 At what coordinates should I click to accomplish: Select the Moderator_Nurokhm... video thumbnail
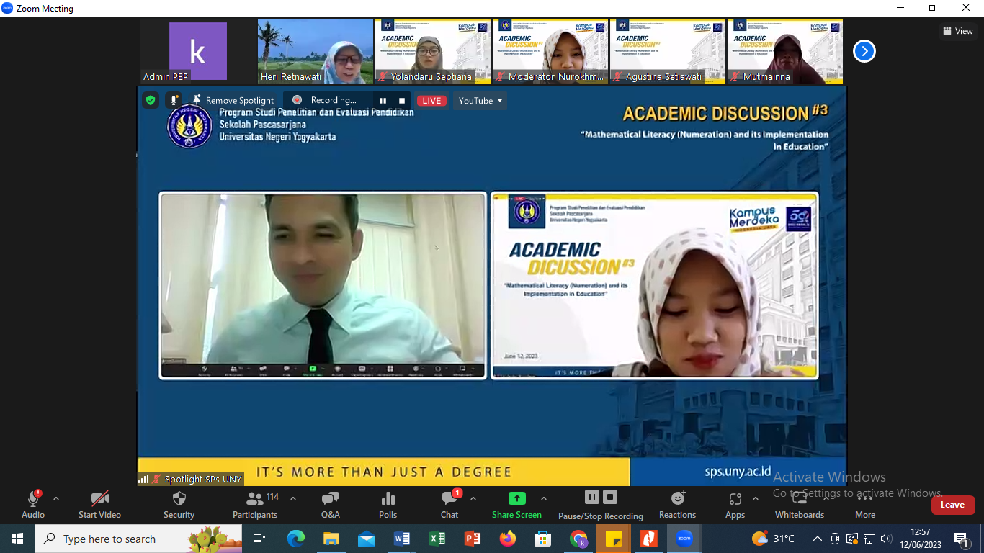click(x=550, y=51)
